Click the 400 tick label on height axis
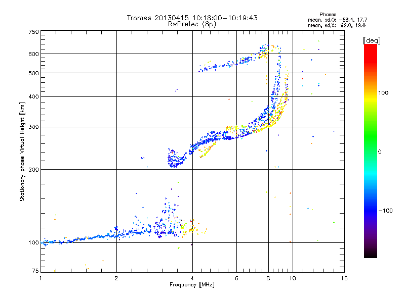The height and width of the screenshot is (303, 405). [33, 96]
